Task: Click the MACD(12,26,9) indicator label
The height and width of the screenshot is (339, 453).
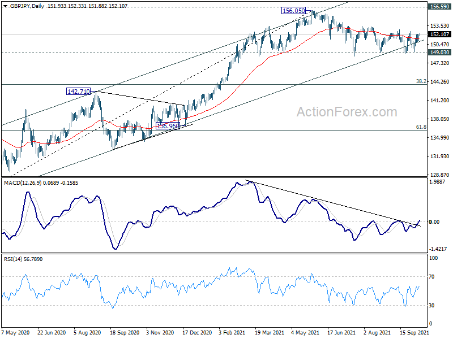Action: point(41,182)
